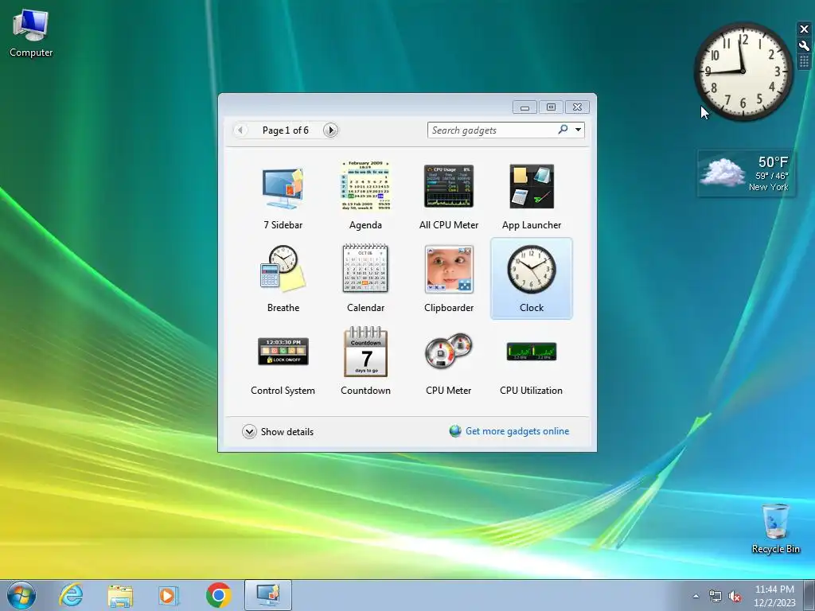
Task: Click the New York weather gadget
Action: coord(746,174)
